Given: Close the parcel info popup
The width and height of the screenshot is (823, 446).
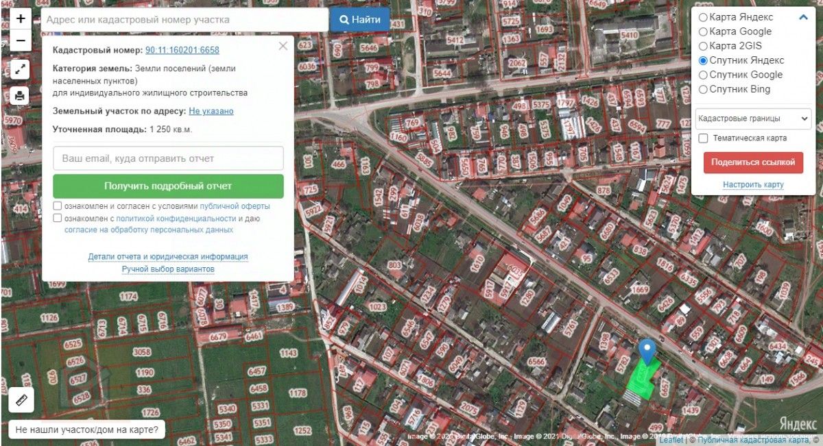Looking at the screenshot, I should (x=283, y=46).
